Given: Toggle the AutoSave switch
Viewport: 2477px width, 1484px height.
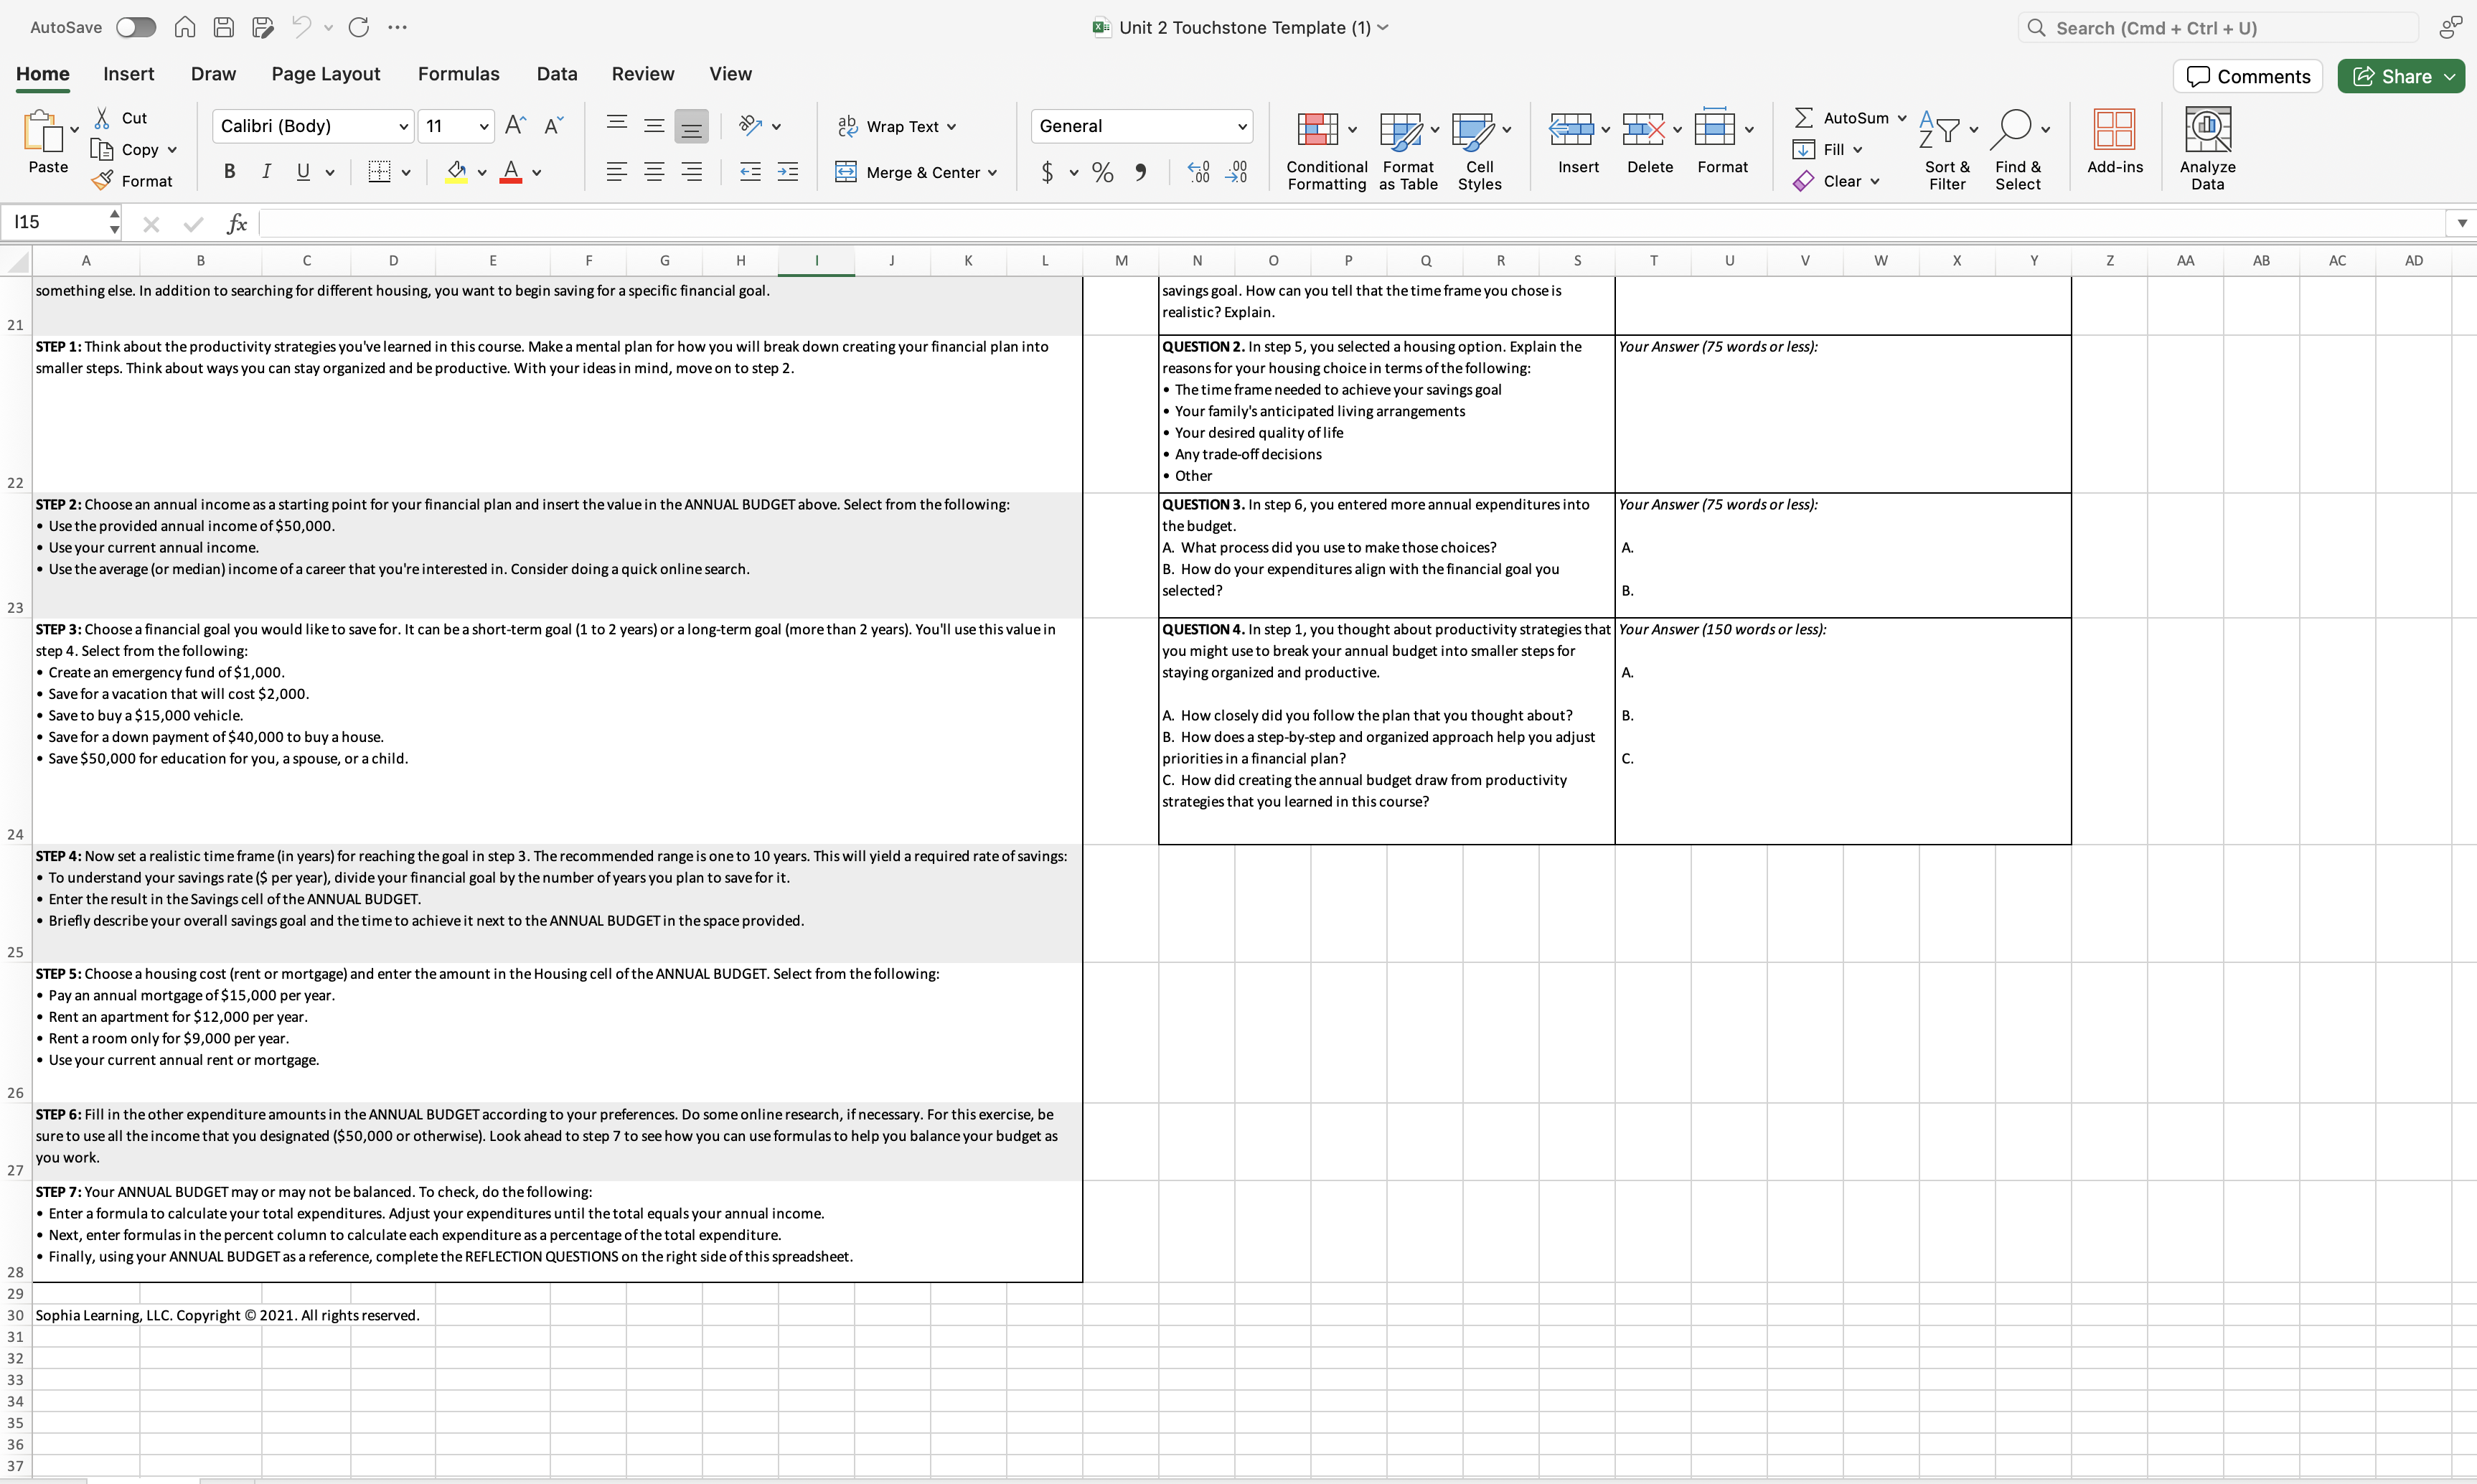Looking at the screenshot, I should click(136, 27).
